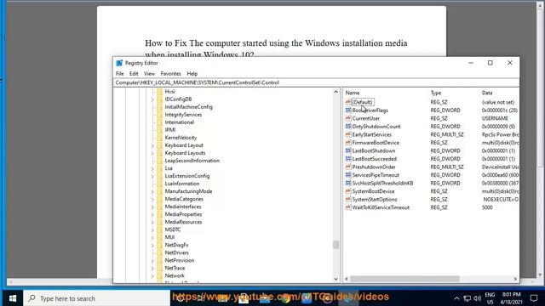Click the DWORD icon of SvcHostSplitThresholdInKB

348,183
